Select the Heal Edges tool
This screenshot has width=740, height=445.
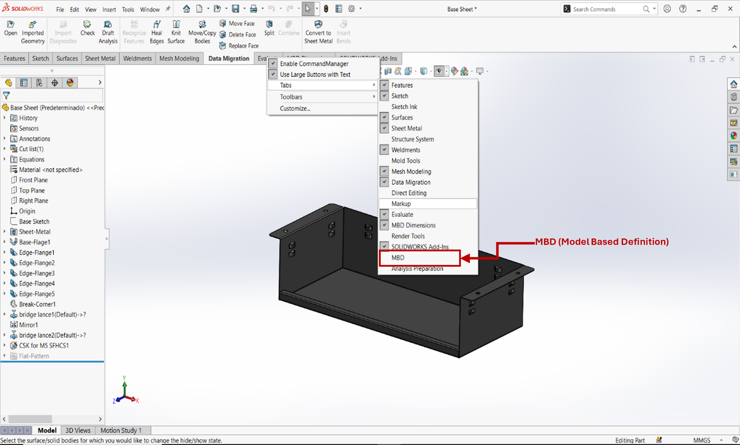pos(157,25)
